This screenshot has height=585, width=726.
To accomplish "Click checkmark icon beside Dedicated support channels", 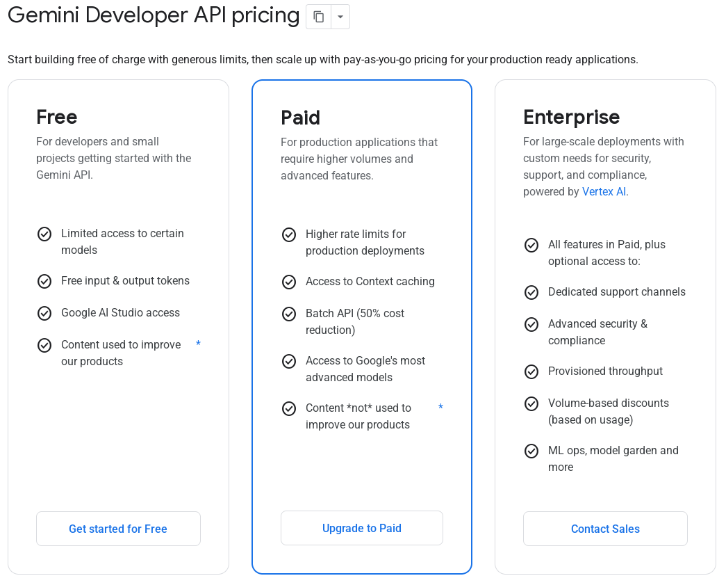I will click(531, 292).
